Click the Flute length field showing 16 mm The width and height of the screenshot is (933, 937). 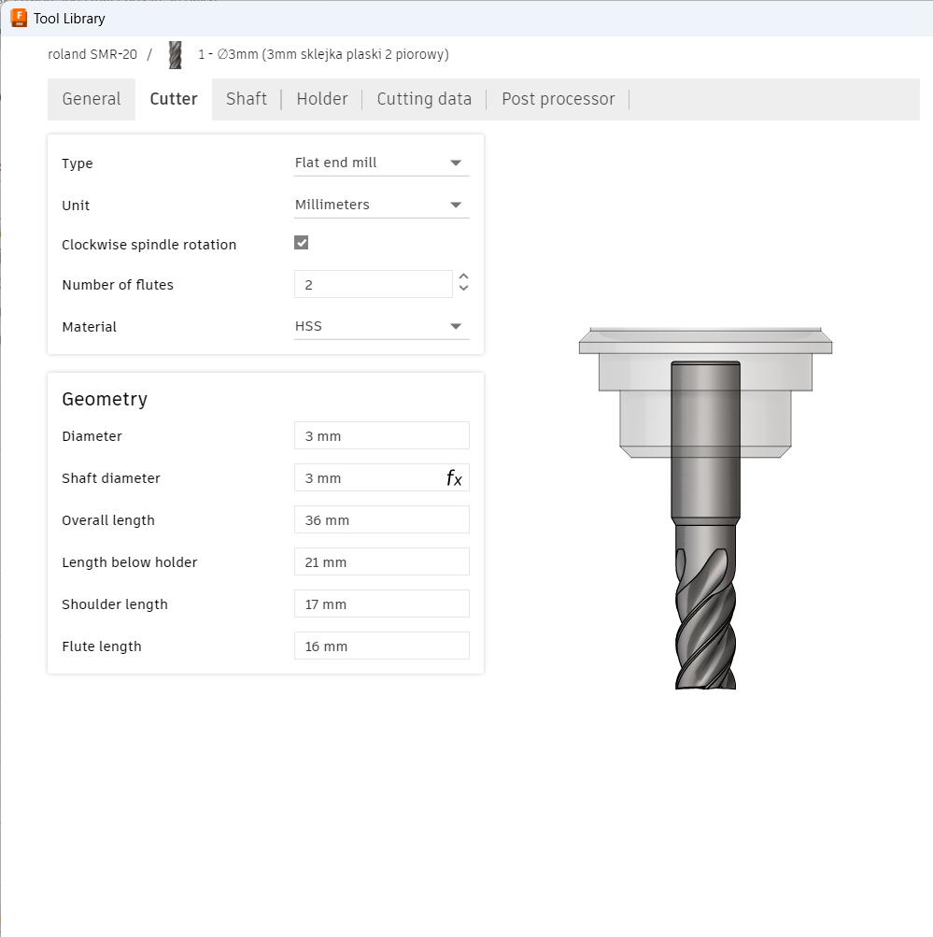382,646
